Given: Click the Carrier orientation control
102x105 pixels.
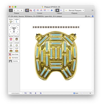Looking at the screenshot, I should (x=14, y=30).
